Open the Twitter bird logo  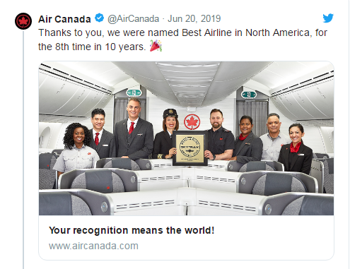point(328,18)
